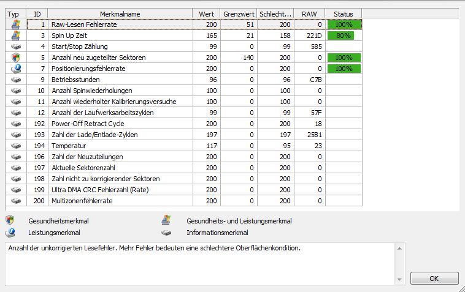Screen dimensions: 465x292
Task: Select Aktuelle Sektorenzahl
Action: point(83,168)
